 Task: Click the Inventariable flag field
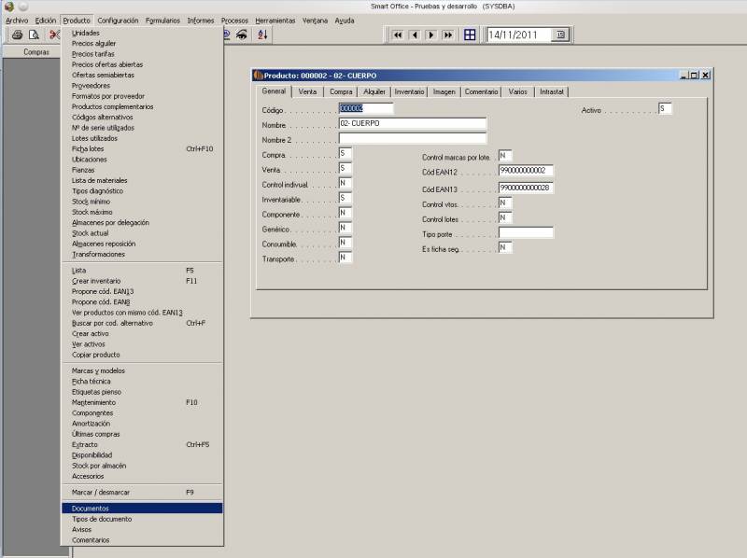(x=345, y=198)
